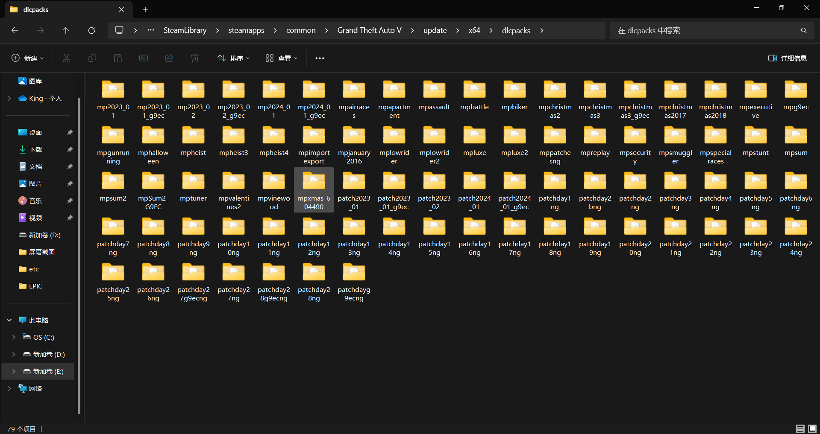Switch to details list view in status bar

800,428
